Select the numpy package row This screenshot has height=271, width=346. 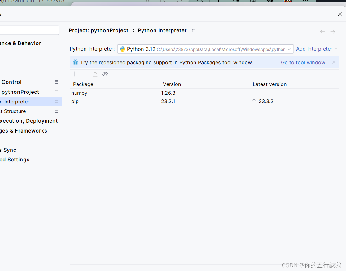(204, 93)
